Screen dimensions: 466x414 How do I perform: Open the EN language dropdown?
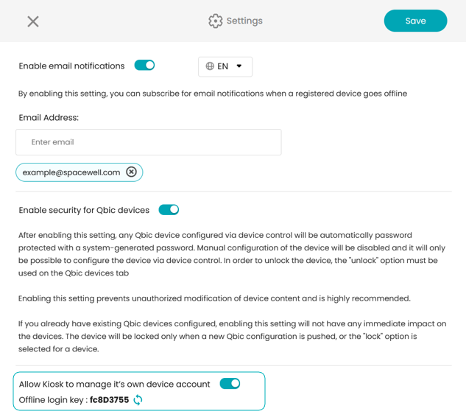225,66
